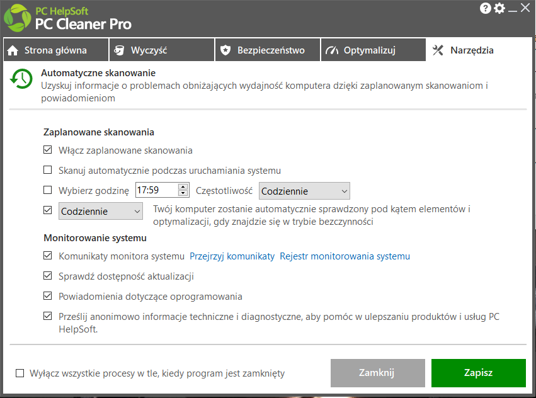The width and height of the screenshot is (536, 398).
Task: Enable Skanuj automatycznie podczas uruchamiania systemu
Action: click(47, 170)
